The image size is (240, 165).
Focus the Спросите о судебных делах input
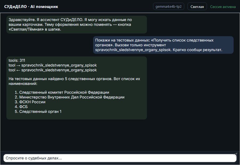pos(120,158)
